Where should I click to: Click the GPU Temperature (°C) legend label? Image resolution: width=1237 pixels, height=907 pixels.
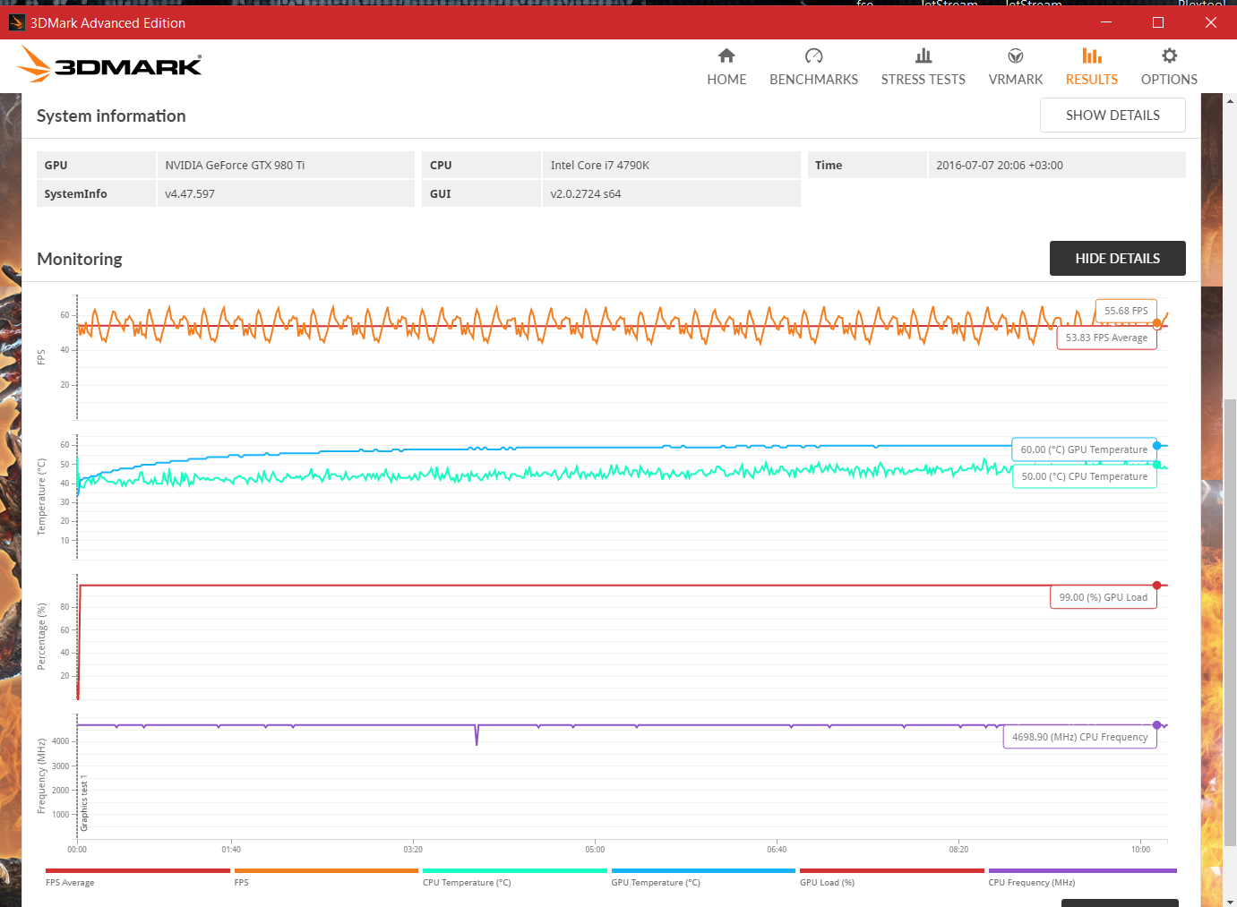click(656, 883)
